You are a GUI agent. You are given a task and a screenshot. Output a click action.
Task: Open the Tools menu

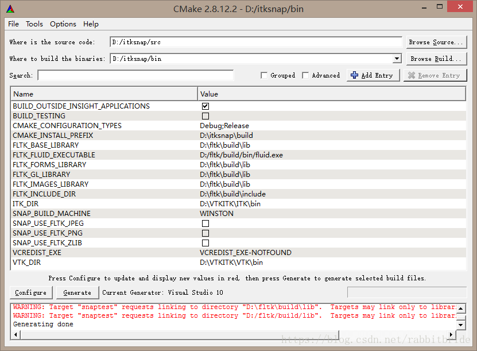tap(34, 24)
